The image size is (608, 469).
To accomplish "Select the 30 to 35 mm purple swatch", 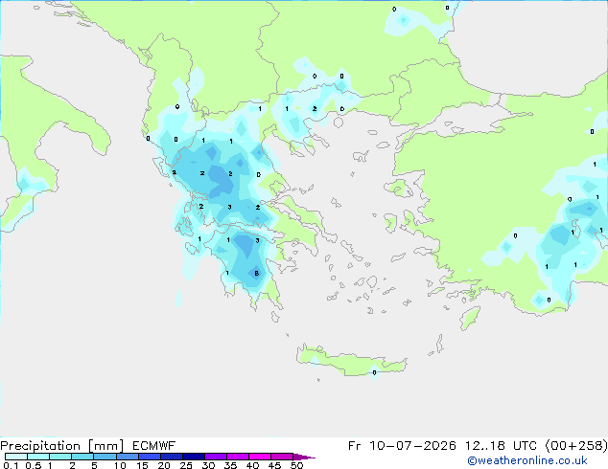I will (215, 457).
